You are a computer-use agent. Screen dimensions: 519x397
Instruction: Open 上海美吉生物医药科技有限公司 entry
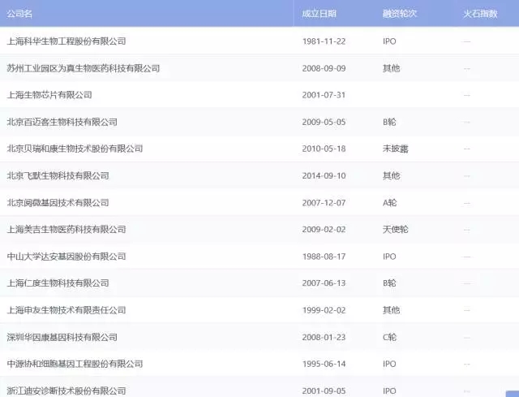click(x=66, y=229)
